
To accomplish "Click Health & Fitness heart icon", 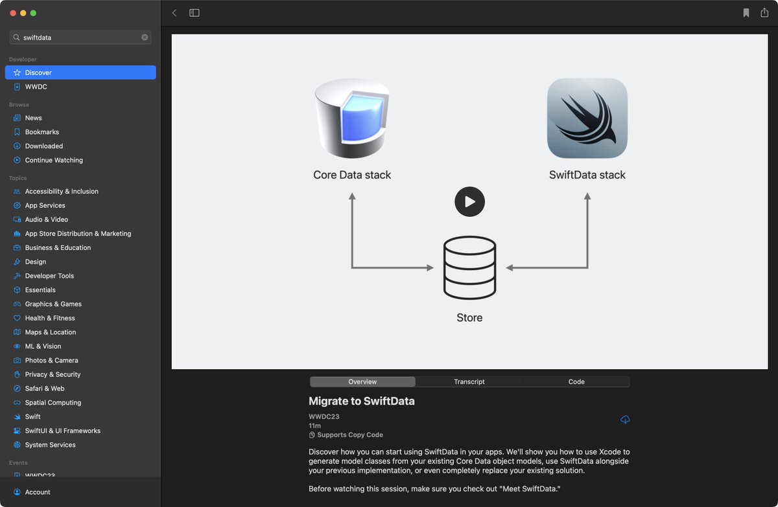I will tap(18, 318).
